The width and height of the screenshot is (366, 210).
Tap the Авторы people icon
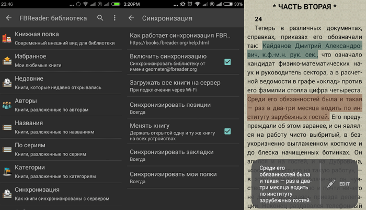coord(7,105)
